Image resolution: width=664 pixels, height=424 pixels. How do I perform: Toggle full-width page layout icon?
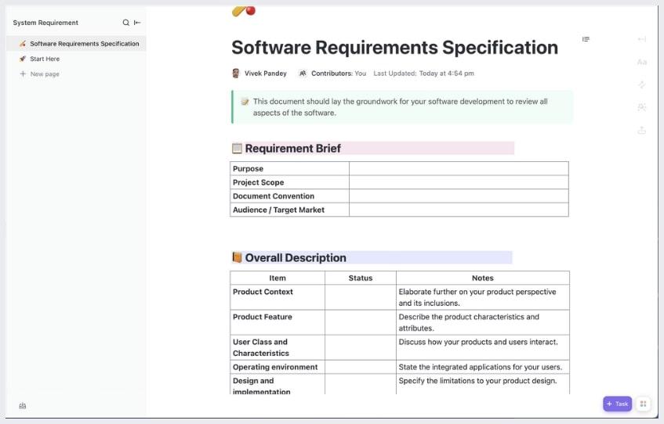point(642,39)
